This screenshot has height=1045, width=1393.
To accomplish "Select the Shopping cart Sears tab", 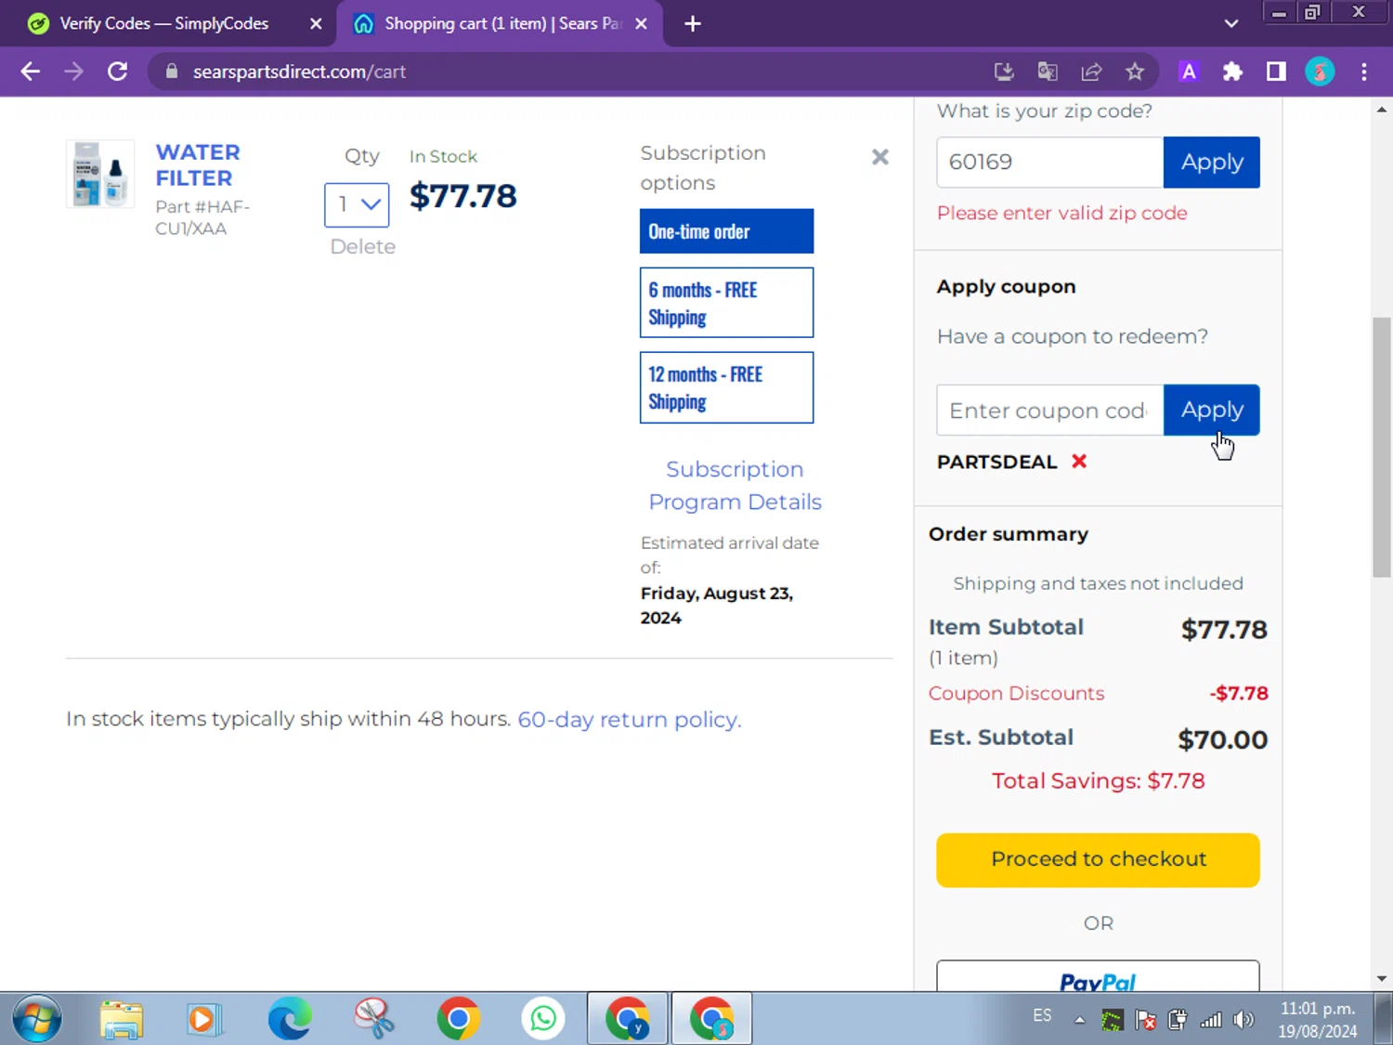I will [501, 24].
